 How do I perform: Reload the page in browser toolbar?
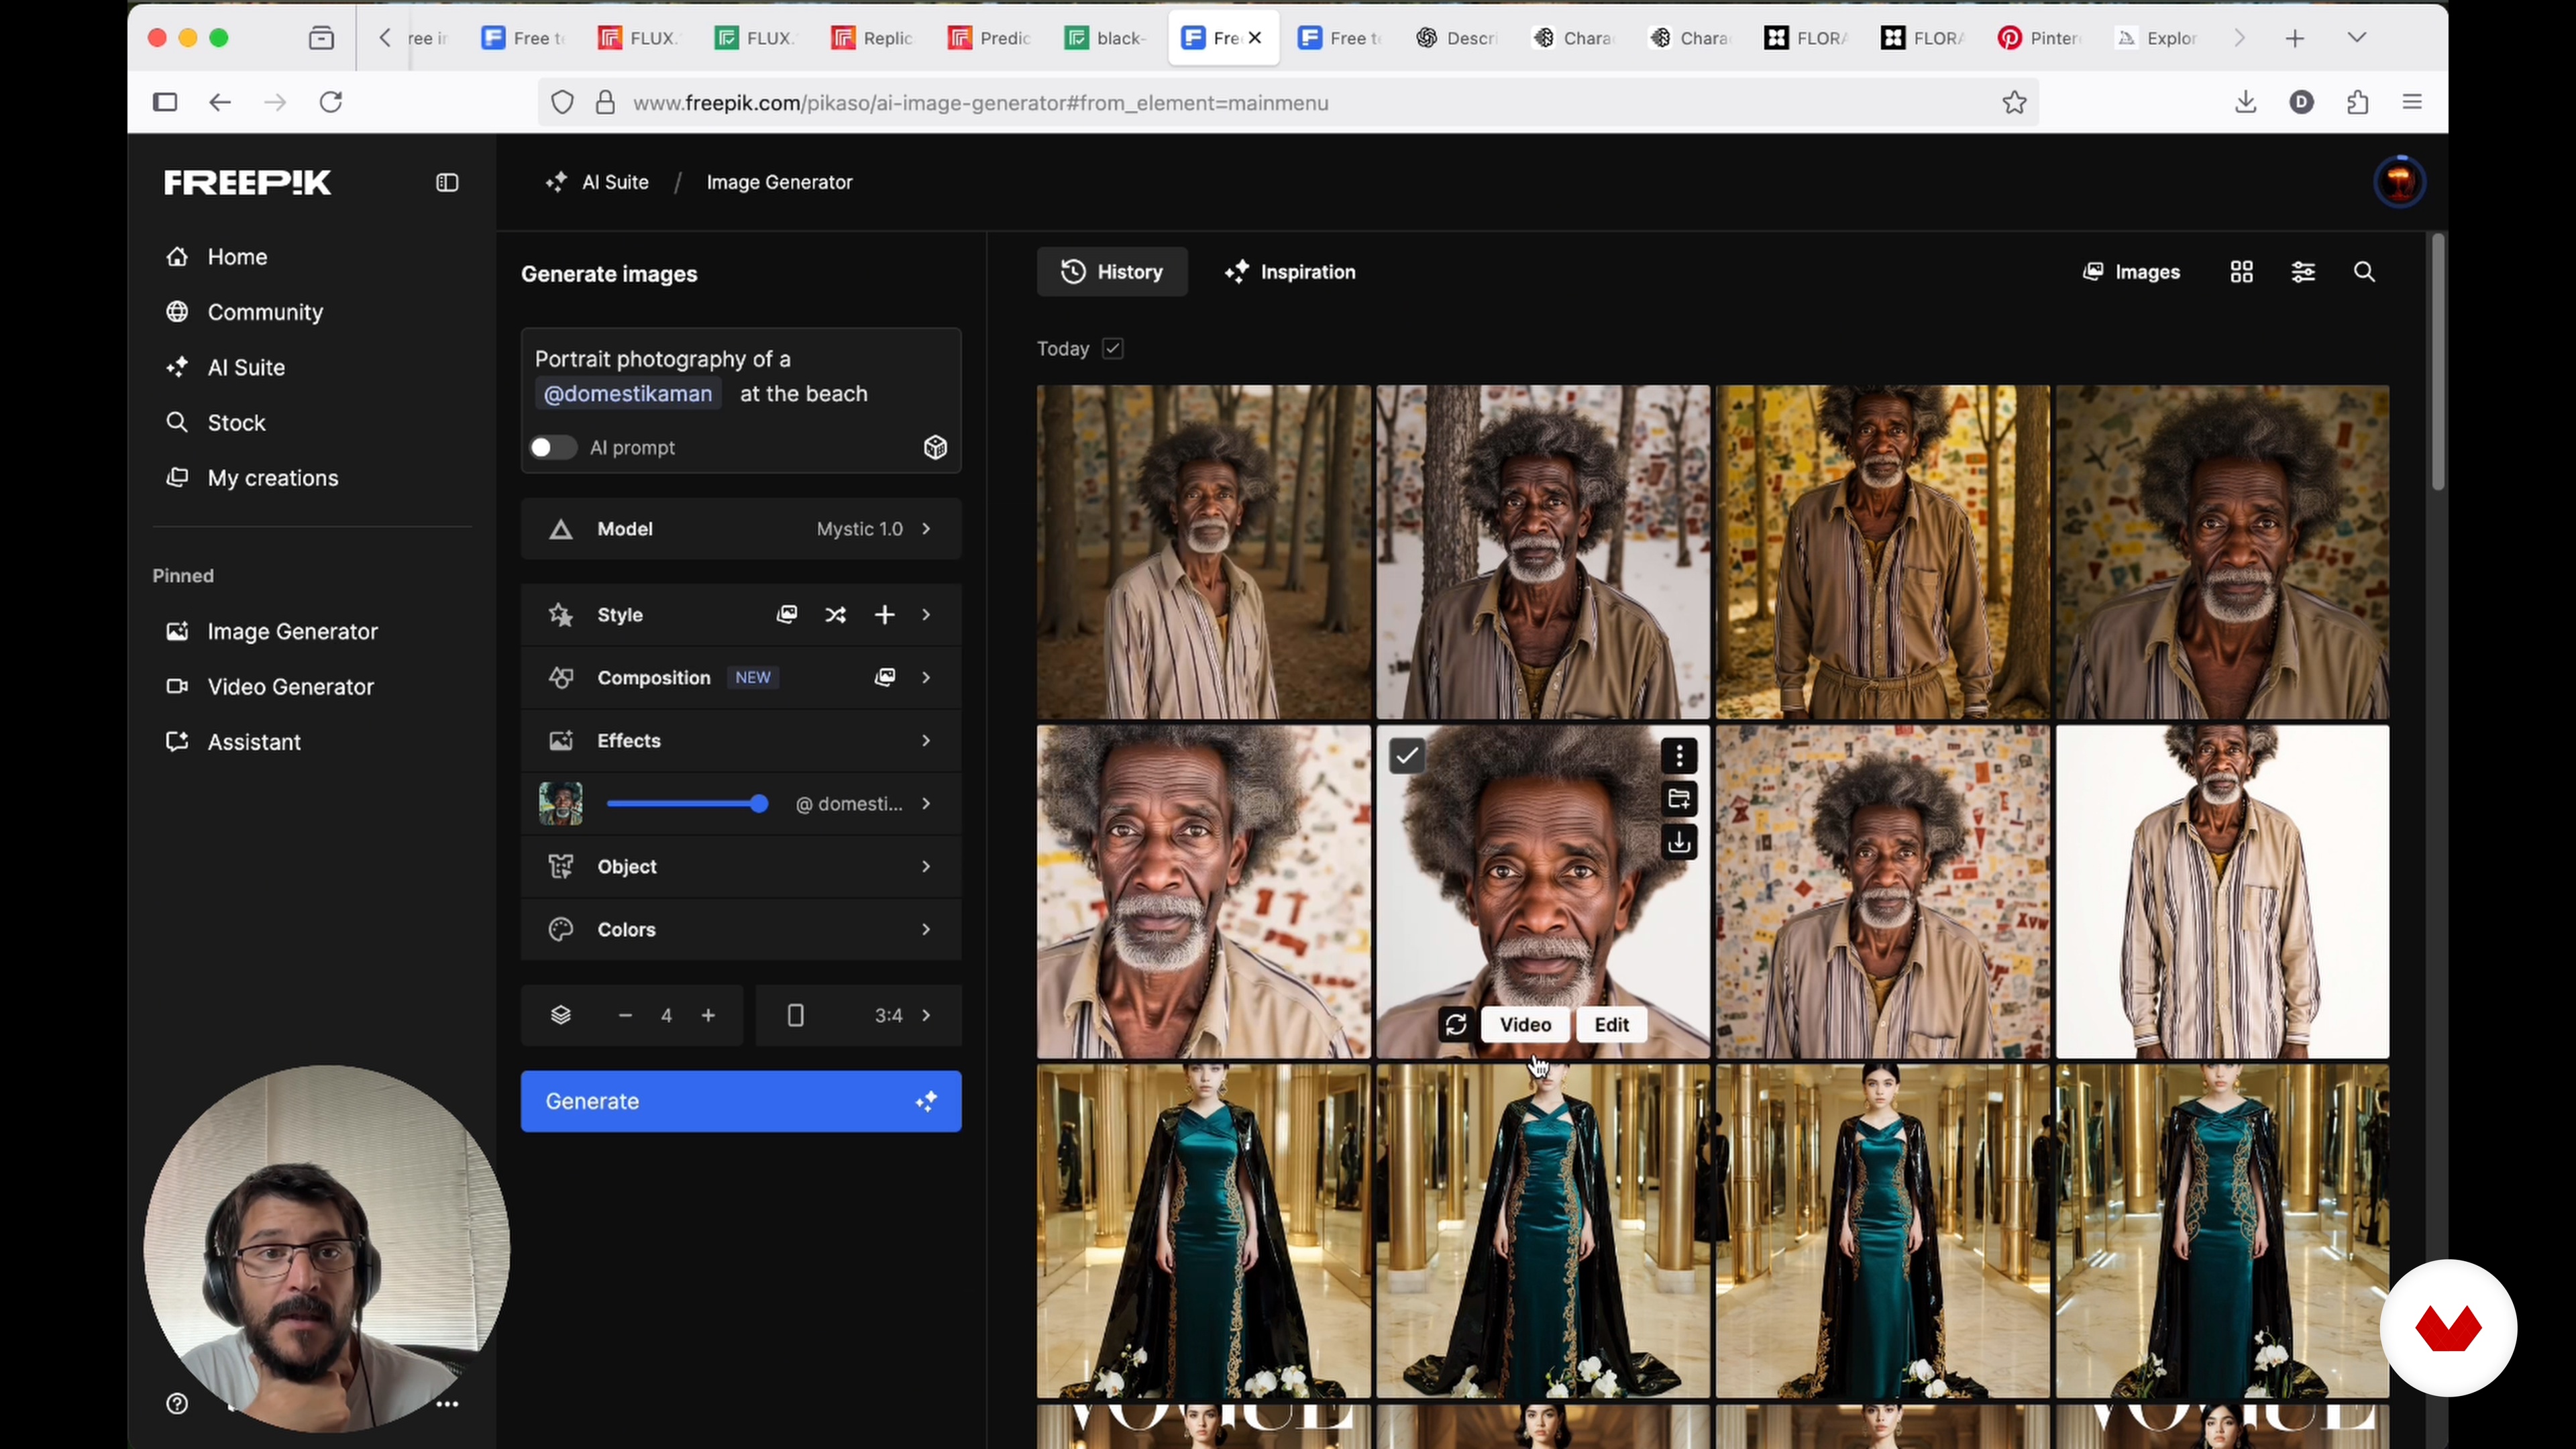tap(331, 102)
